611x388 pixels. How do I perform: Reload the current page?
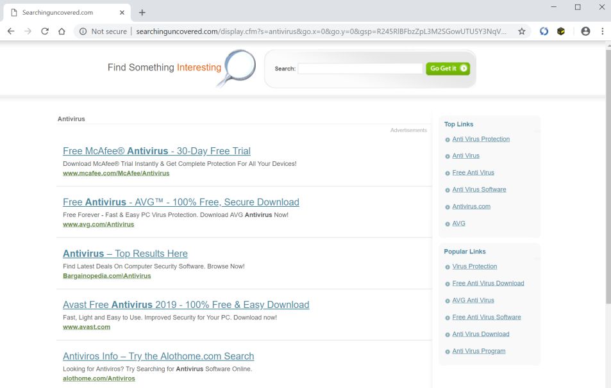point(45,31)
